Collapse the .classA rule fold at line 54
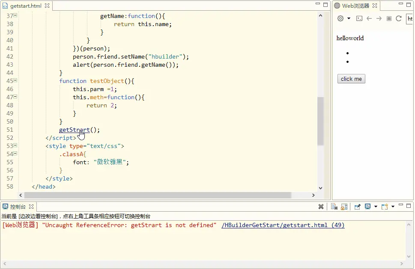415x269 pixels. point(15,154)
